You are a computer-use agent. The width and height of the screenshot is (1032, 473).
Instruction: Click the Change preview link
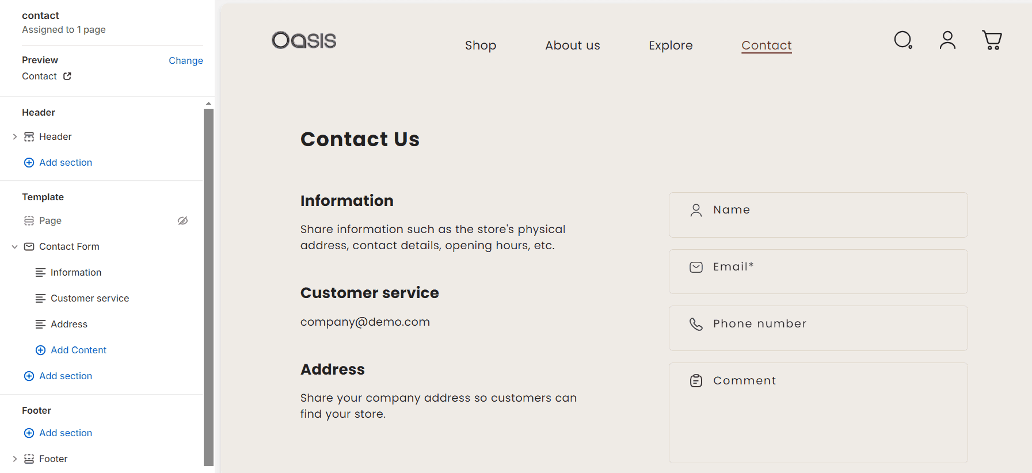(x=185, y=60)
